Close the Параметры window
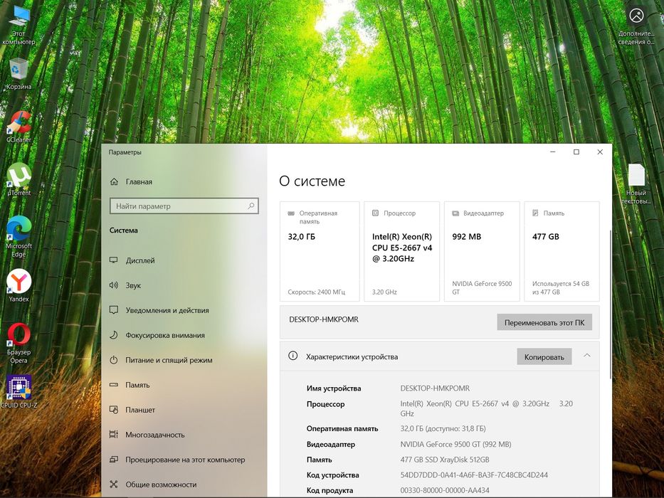The height and width of the screenshot is (498, 664). pyautogui.click(x=600, y=152)
